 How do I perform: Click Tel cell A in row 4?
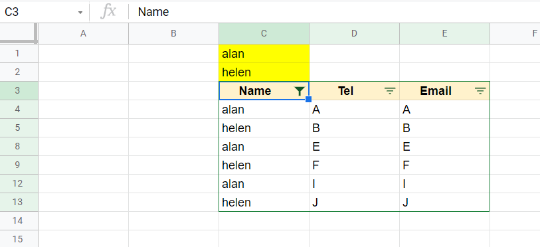(x=355, y=110)
